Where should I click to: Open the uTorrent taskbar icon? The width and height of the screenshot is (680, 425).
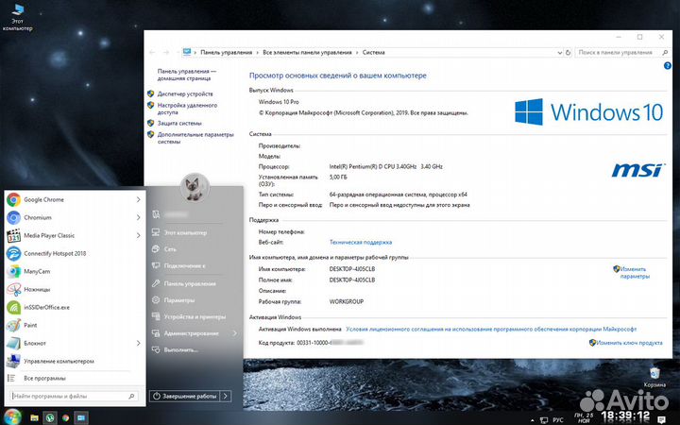click(50, 418)
